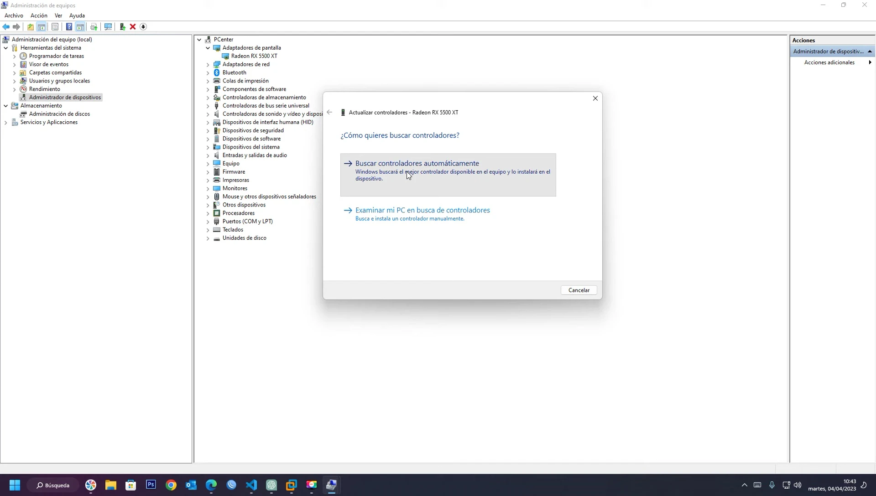
Task: Select Administración de discos
Action: [x=59, y=114]
